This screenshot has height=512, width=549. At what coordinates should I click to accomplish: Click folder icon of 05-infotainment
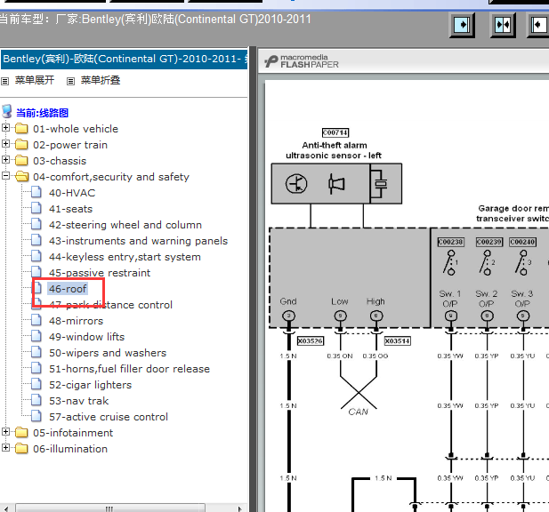tap(21, 433)
